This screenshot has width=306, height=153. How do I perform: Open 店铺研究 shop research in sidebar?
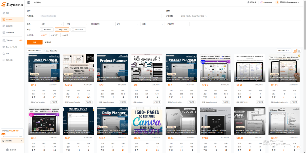pos(12,26)
